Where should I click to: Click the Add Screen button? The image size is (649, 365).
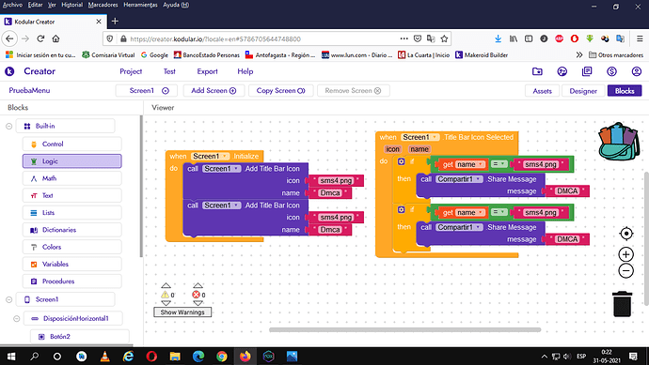point(214,90)
